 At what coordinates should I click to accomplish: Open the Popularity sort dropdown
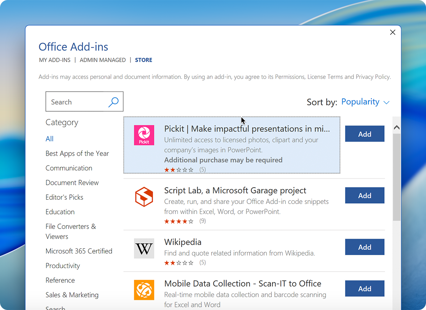[360, 101]
